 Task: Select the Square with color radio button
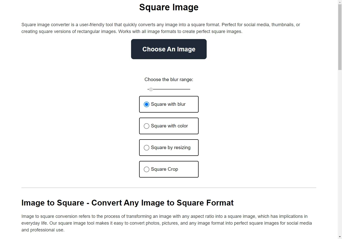pyautogui.click(x=146, y=126)
